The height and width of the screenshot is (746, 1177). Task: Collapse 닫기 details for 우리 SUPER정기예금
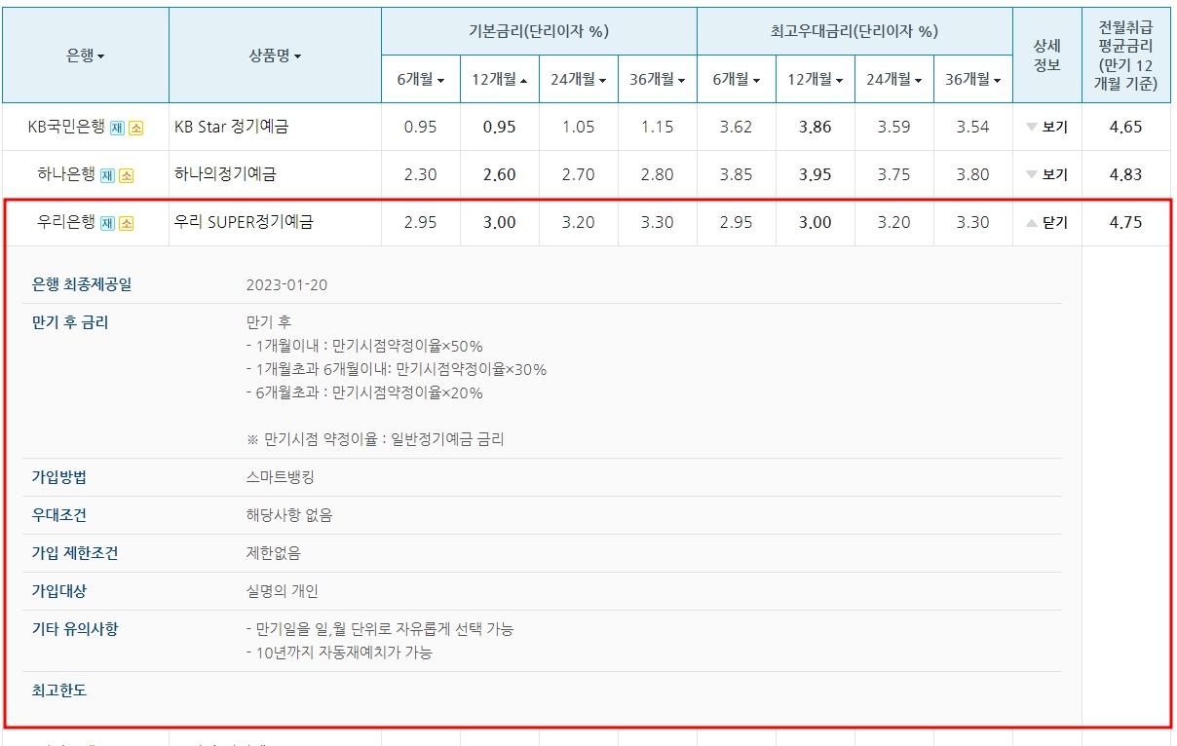pos(1047,223)
